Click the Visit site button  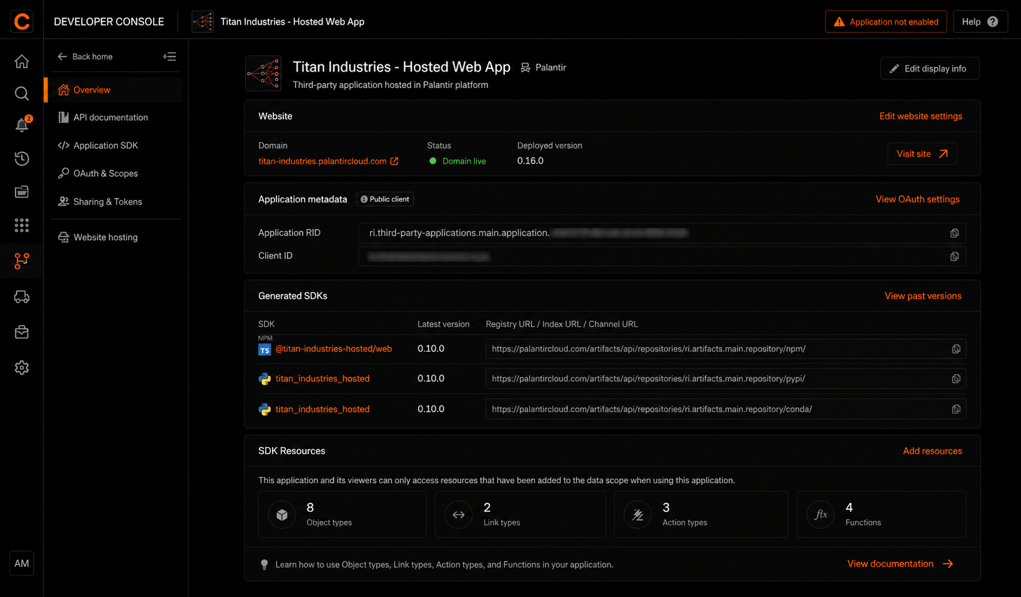coord(922,154)
